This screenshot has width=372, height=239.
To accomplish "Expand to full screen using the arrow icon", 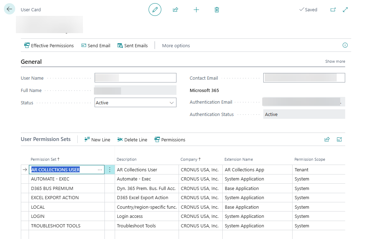I will [345, 10].
